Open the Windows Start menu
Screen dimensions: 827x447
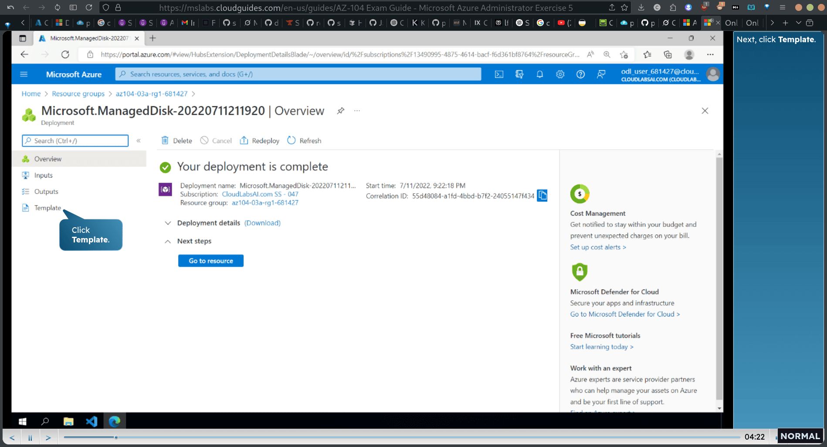23,421
